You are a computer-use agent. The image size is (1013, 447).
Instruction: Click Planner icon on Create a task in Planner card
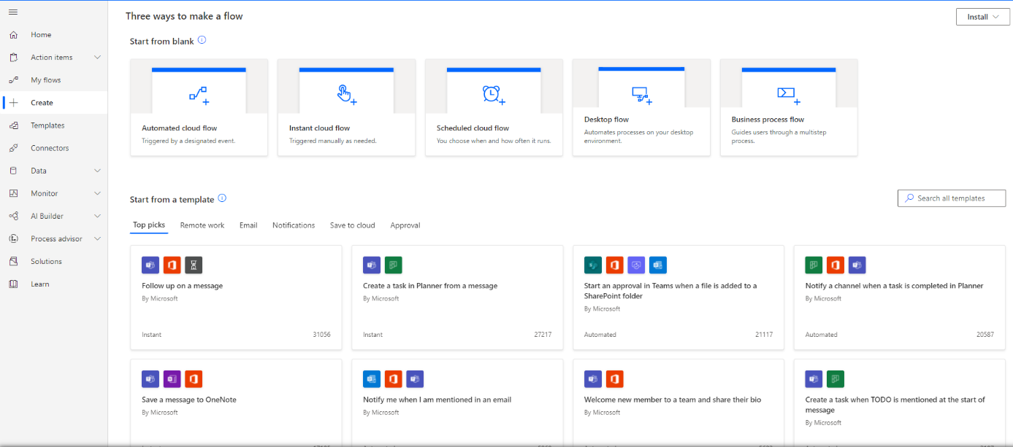[394, 265]
